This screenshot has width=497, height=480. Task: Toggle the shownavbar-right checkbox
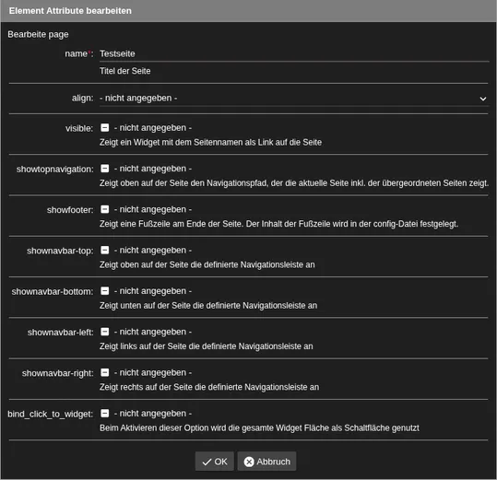104,372
